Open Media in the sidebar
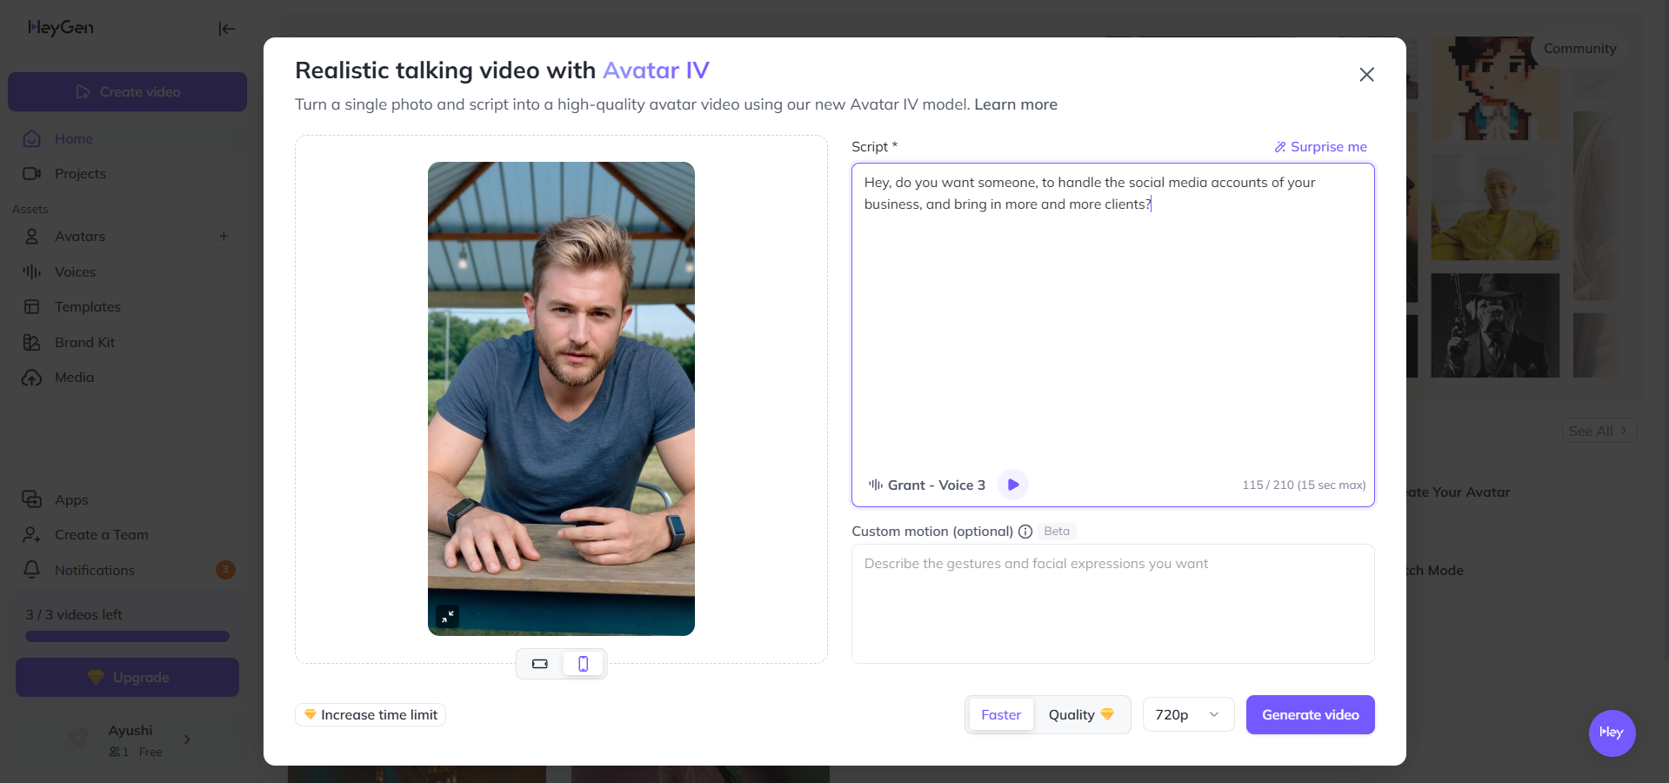The image size is (1669, 783). click(127, 378)
